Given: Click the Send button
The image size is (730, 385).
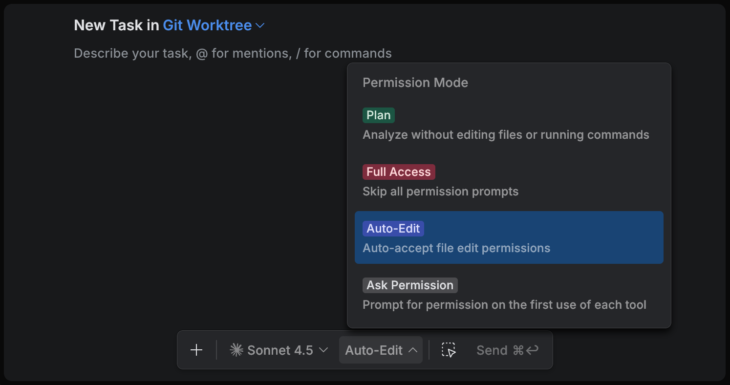Looking at the screenshot, I should [492, 350].
